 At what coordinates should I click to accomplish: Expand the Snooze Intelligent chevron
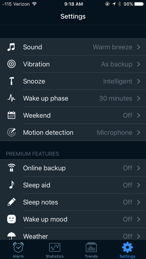139,81
